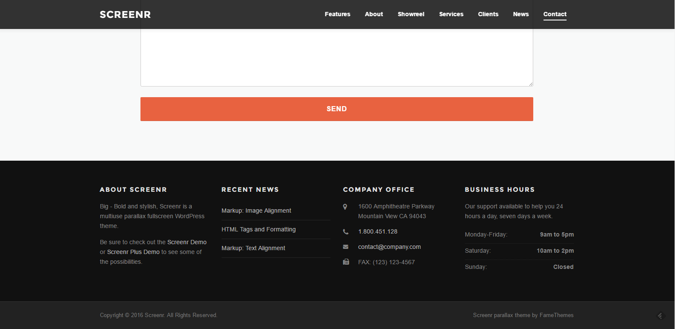Screen dimensions: 675x329
Task: Go to the About section
Action: coord(374,14)
